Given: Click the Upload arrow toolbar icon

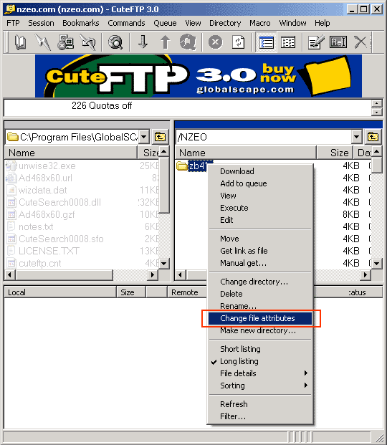Looking at the screenshot, I should click(x=166, y=42).
